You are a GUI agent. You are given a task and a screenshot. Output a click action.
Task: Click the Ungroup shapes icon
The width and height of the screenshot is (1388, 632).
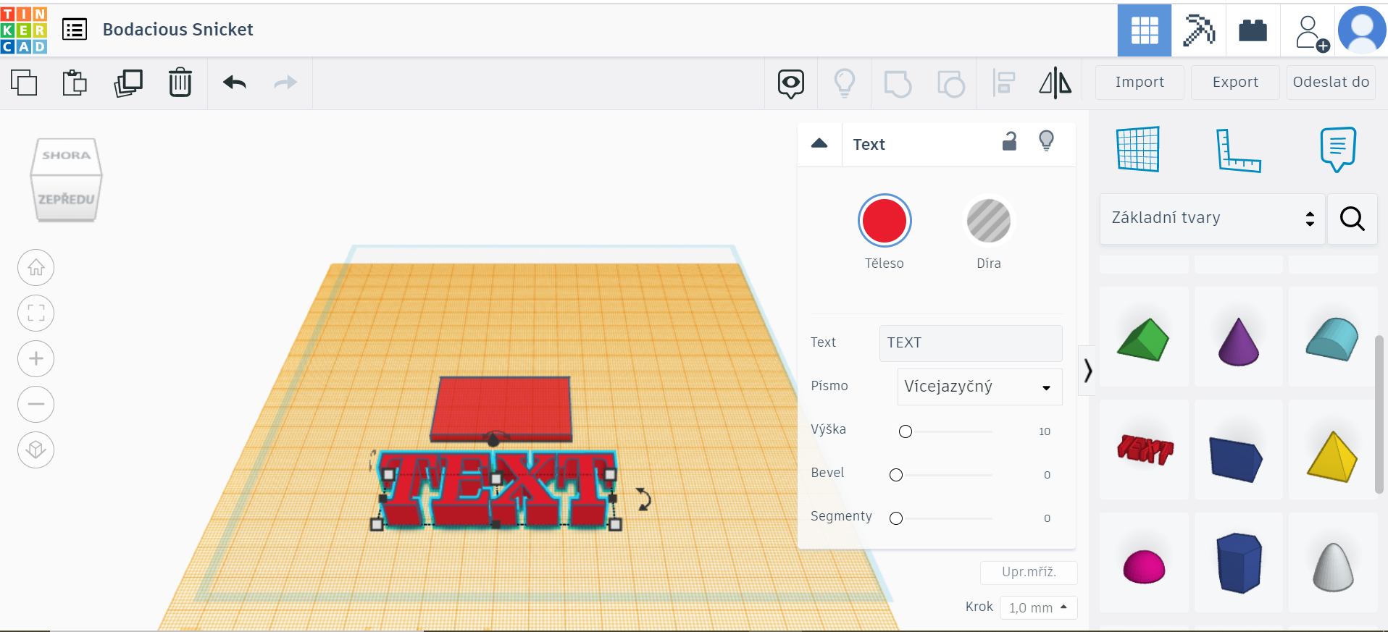coord(951,84)
